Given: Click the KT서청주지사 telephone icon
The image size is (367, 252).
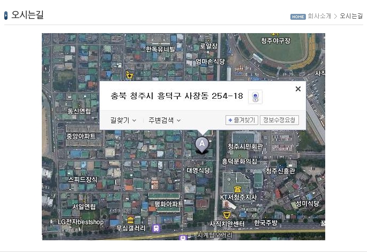Looking at the screenshot, I should coord(237,189).
